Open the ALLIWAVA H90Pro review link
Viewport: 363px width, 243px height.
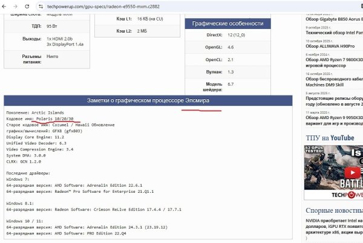tap(330, 46)
